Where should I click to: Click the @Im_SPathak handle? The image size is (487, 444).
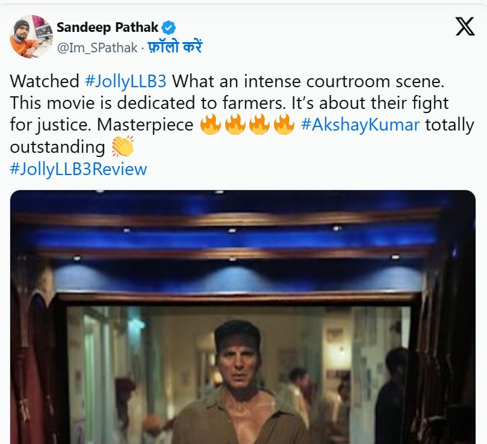click(96, 48)
